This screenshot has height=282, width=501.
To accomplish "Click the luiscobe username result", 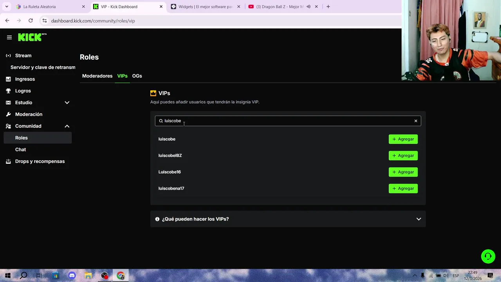I will click(x=167, y=139).
